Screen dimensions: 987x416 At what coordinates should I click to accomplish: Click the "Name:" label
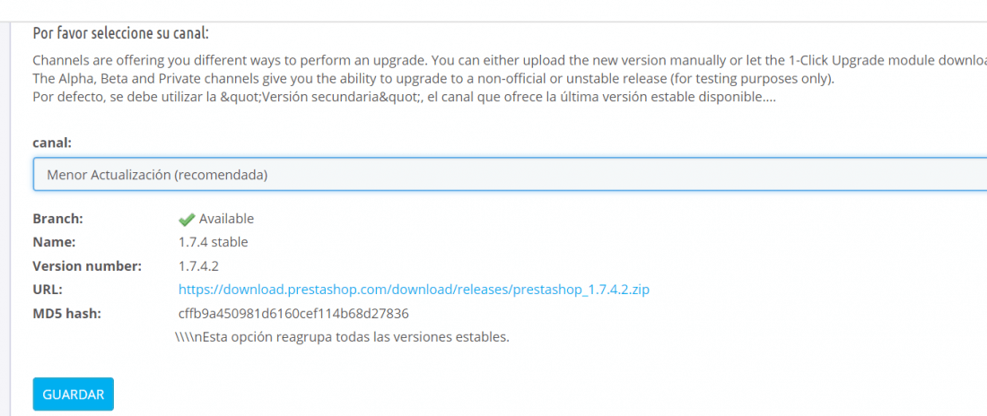[54, 242]
